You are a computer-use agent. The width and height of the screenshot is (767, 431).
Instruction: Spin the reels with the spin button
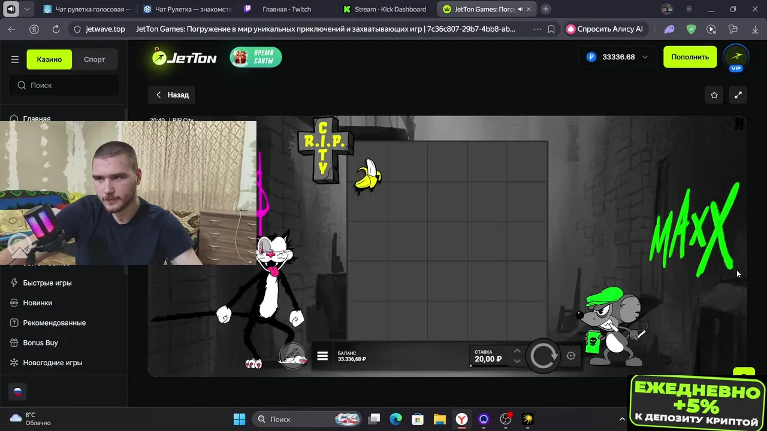[x=543, y=356]
